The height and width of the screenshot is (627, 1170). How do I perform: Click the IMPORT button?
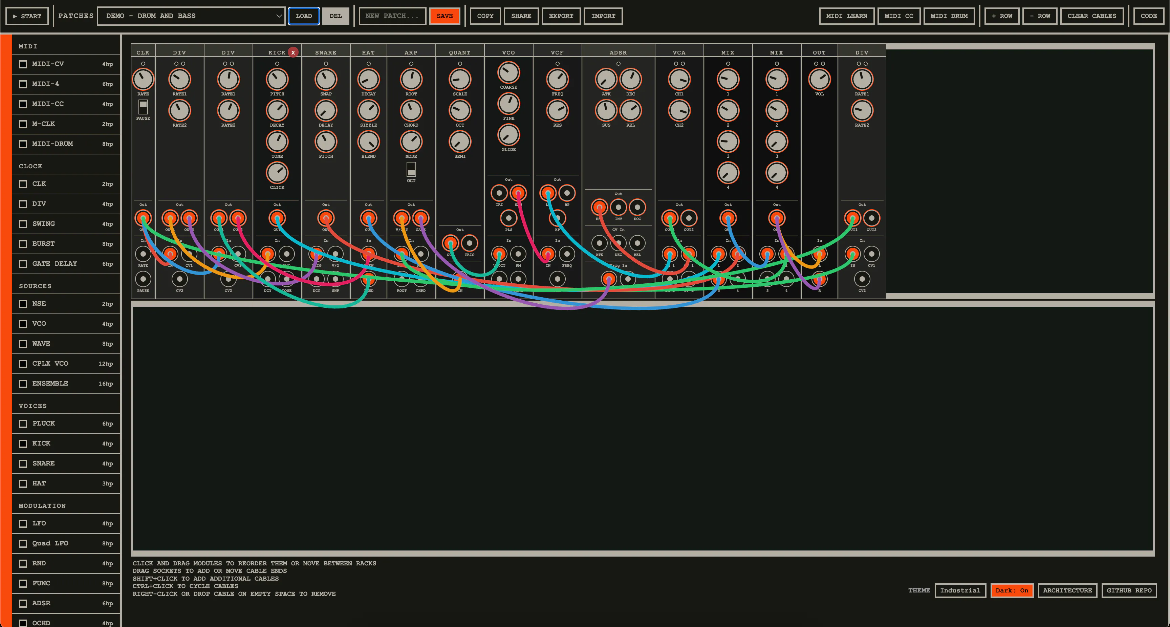coord(603,16)
